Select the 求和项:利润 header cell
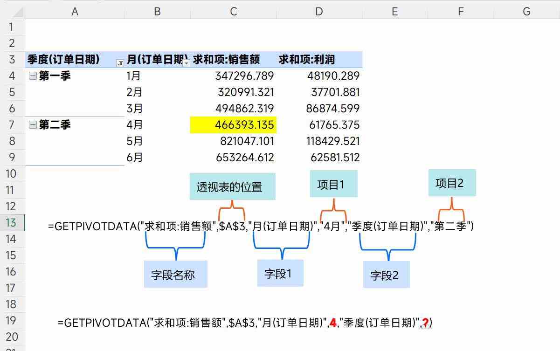Viewport: 560px width, 351px height. pyautogui.click(x=319, y=60)
